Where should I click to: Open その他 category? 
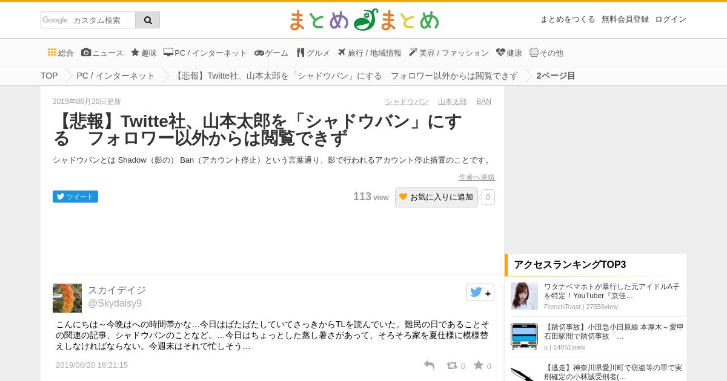coord(546,53)
